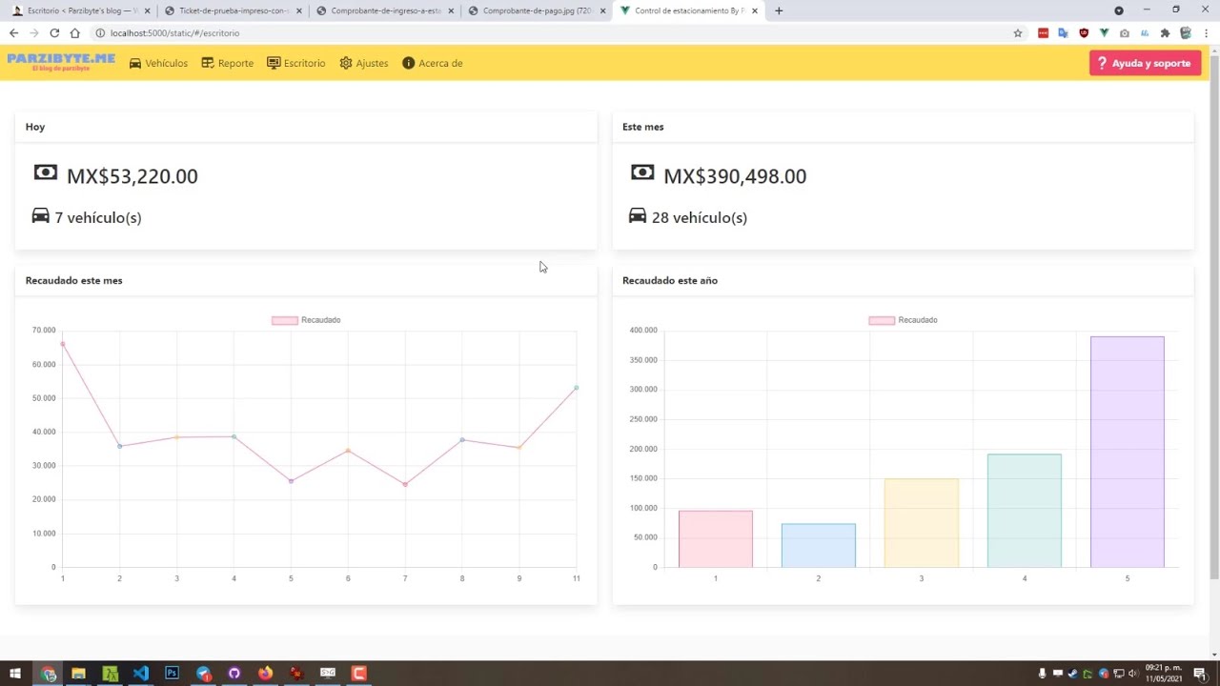This screenshot has width=1220, height=686.
Task: Open Camtasia from the taskbar
Action: tap(359, 674)
